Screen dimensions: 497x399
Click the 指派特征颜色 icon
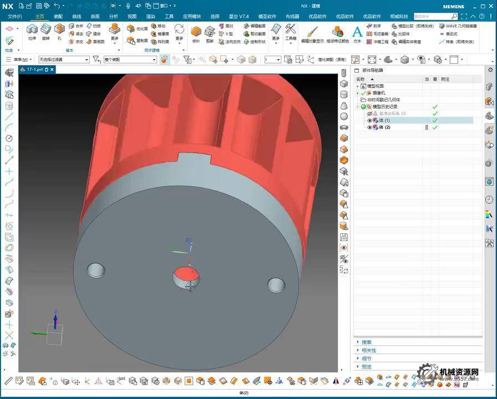337,32
